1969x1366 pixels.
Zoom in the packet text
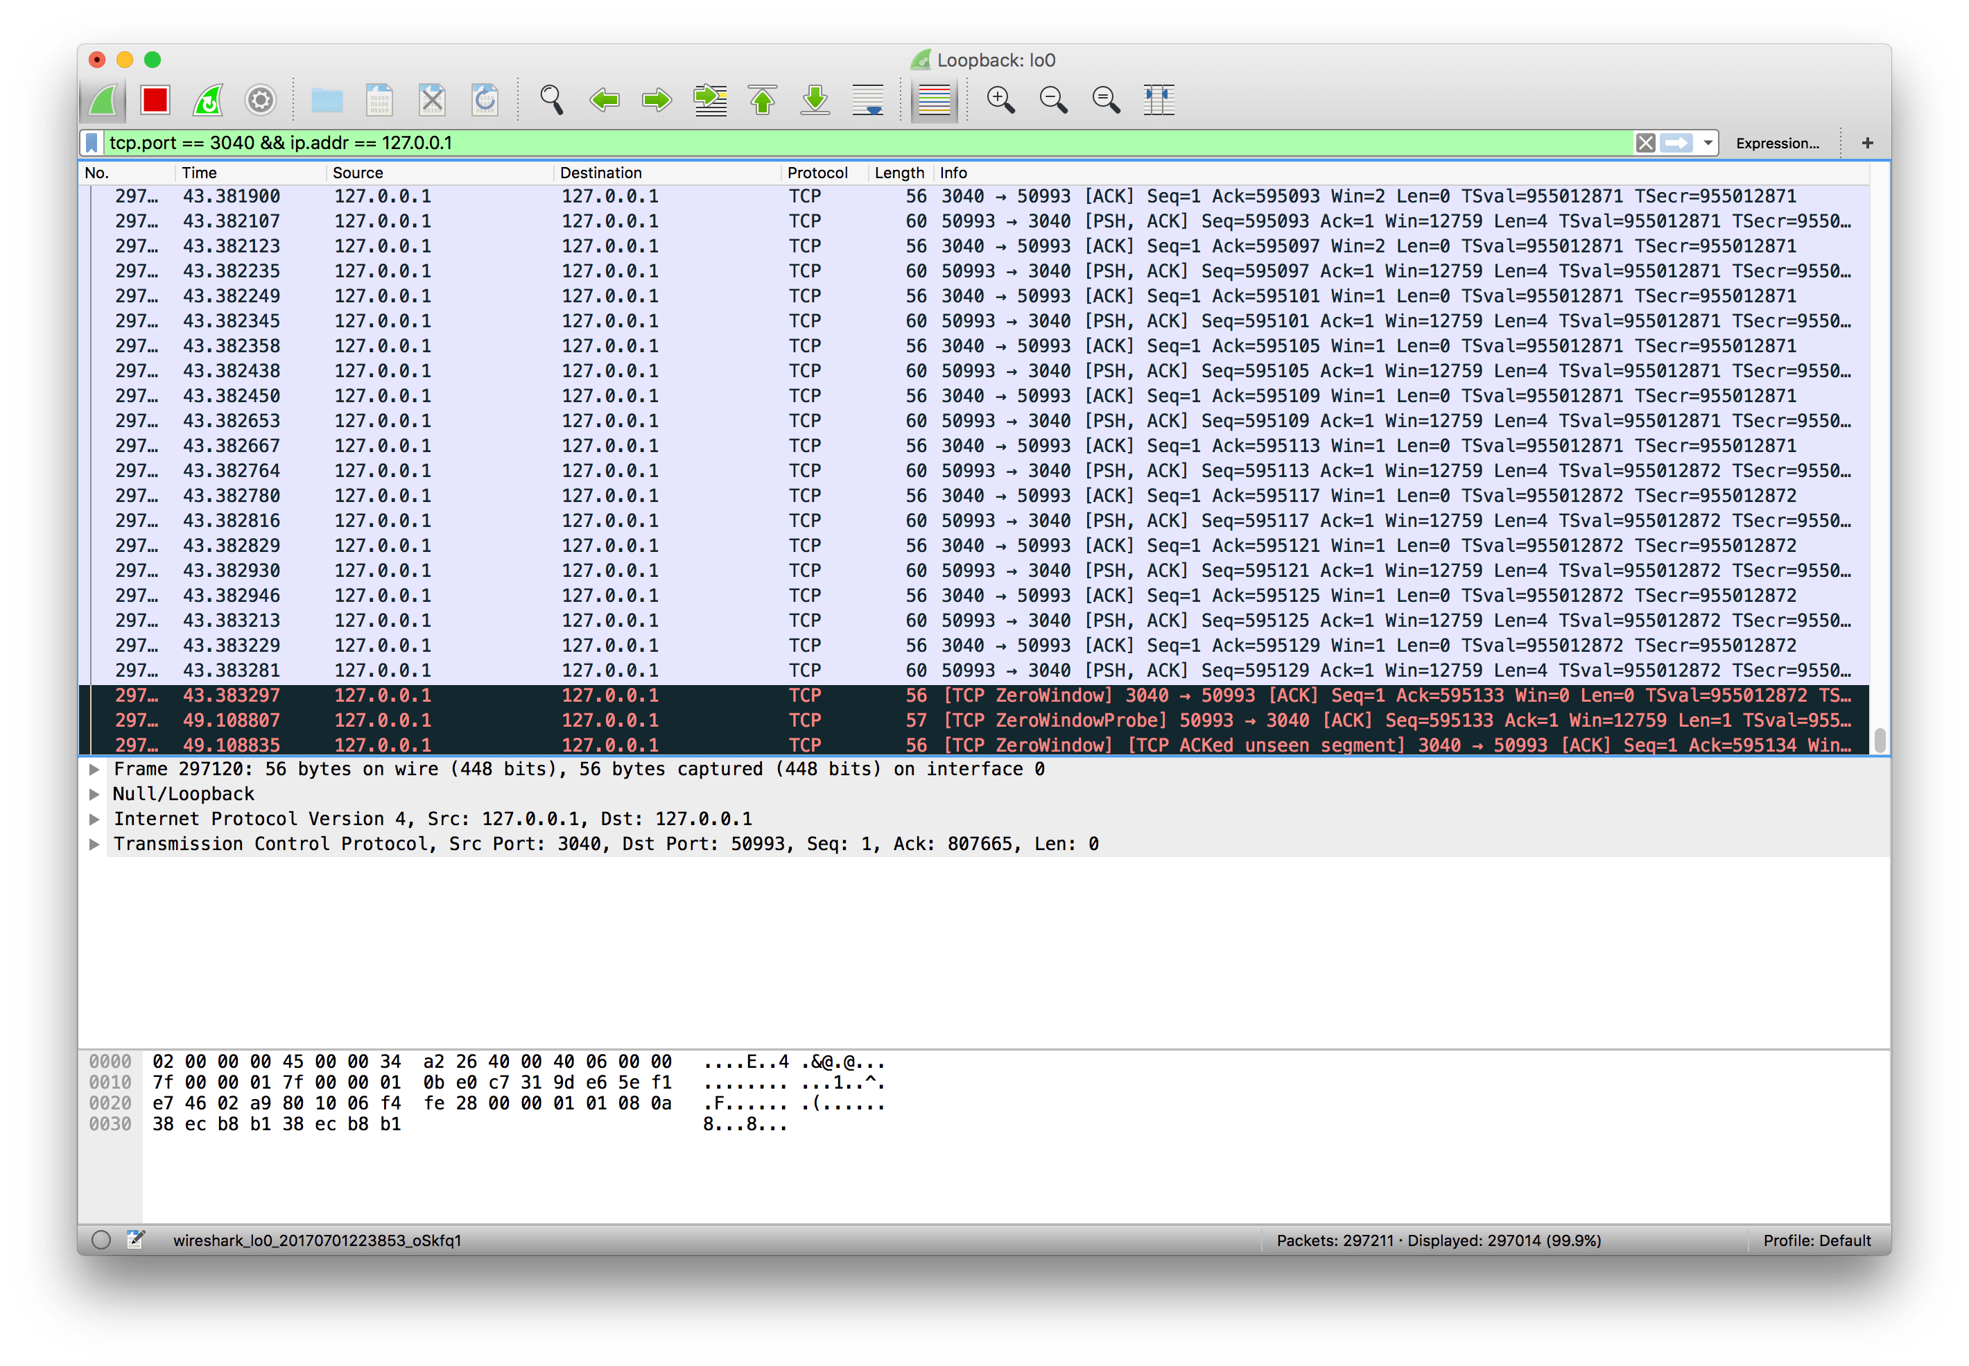point(1000,101)
